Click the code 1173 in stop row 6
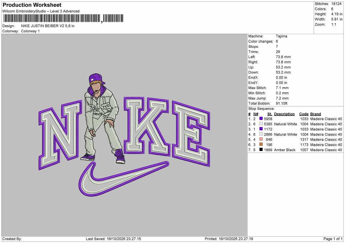 tap(304, 144)
